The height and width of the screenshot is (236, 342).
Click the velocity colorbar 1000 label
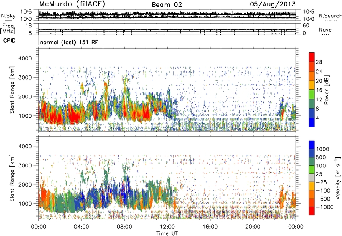pos(323,149)
